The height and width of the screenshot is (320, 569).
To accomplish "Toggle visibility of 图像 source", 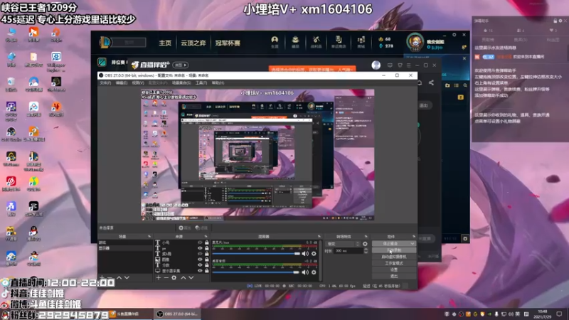I will [200, 260].
